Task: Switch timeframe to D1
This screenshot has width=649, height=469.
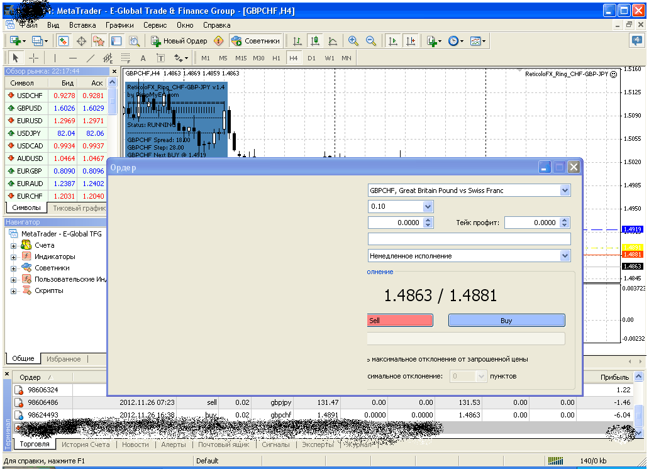Action: pyautogui.click(x=312, y=58)
